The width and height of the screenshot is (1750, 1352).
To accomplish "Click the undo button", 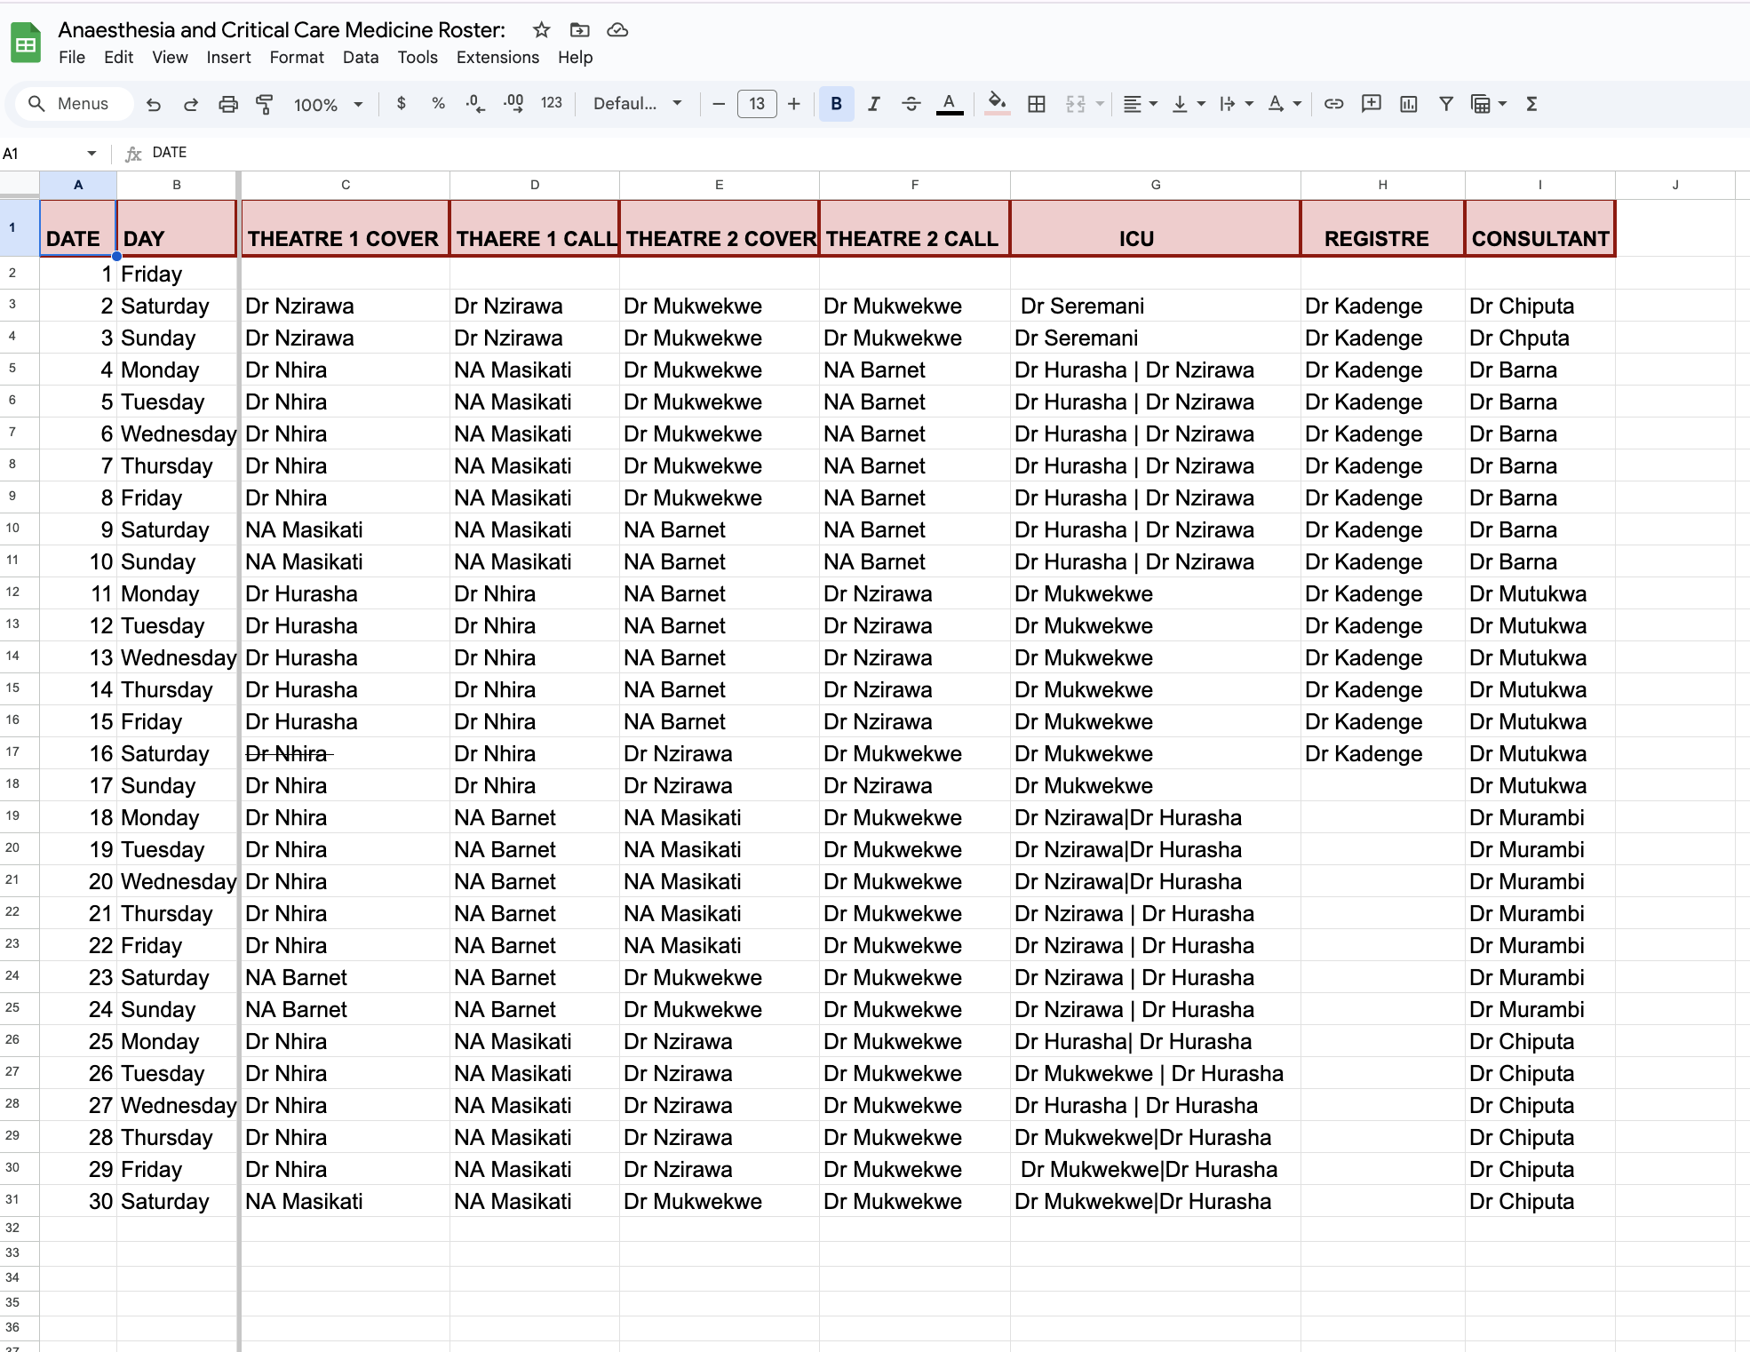I will [154, 104].
